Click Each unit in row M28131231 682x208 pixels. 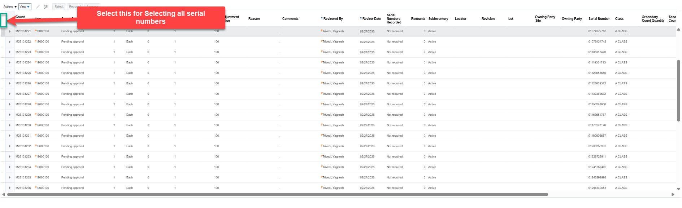tap(130, 136)
